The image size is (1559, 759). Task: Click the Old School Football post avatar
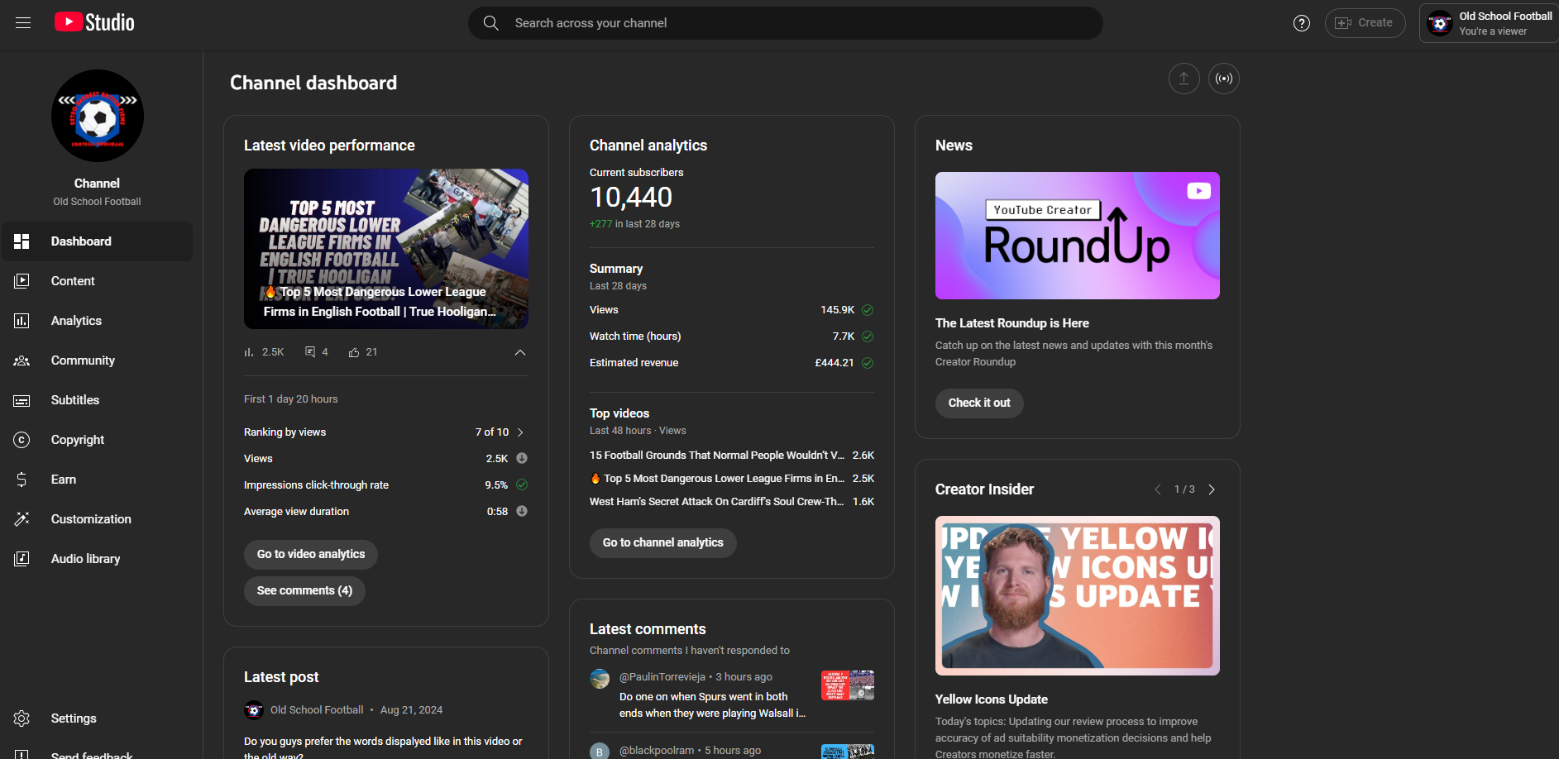click(x=254, y=710)
